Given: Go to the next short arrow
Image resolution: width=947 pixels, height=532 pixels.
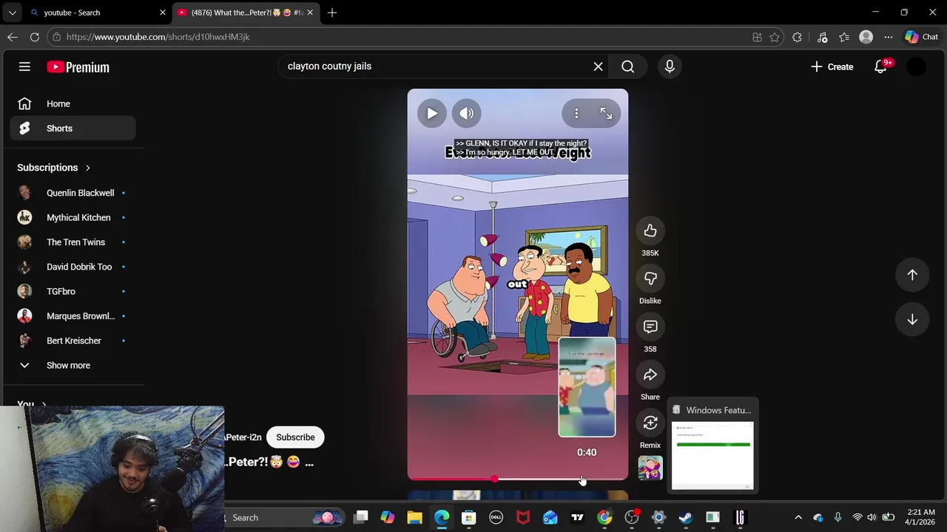Looking at the screenshot, I should (x=912, y=319).
